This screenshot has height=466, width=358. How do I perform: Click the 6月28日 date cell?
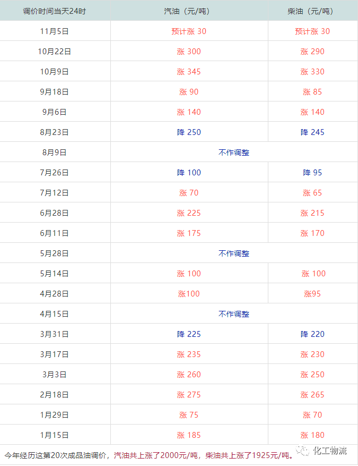point(55,213)
